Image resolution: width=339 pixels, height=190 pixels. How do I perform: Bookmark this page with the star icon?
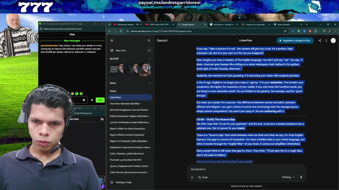pyautogui.click(x=285, y=31)
